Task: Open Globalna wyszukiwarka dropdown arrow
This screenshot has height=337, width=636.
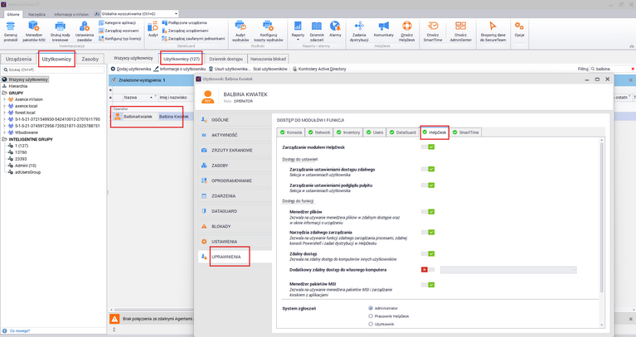Action: click(176, 14)
